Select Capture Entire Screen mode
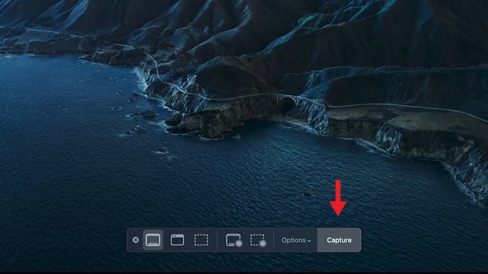 click(153, 240)
